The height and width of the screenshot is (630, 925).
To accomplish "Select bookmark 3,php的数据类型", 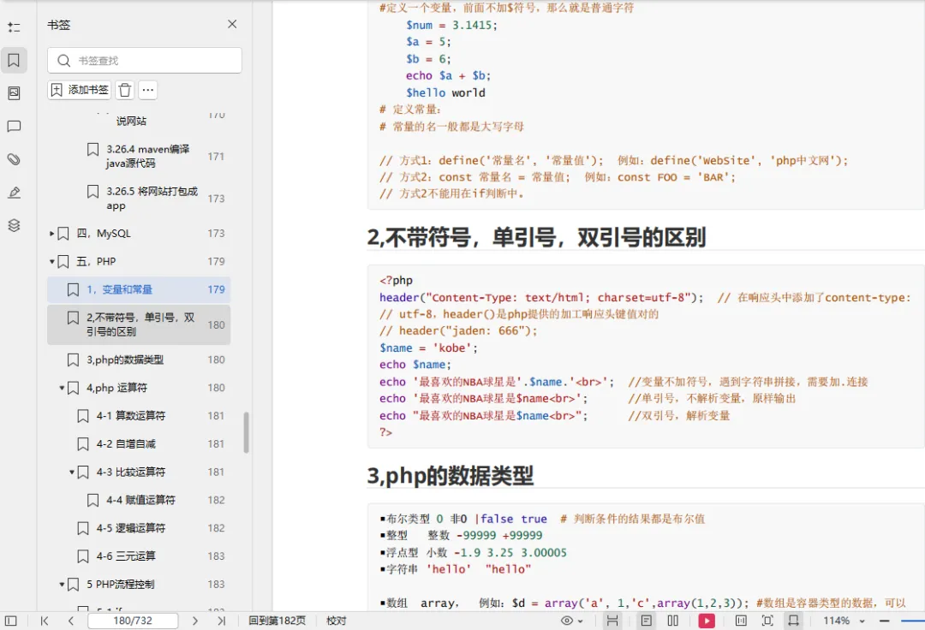I will point(124,360).
